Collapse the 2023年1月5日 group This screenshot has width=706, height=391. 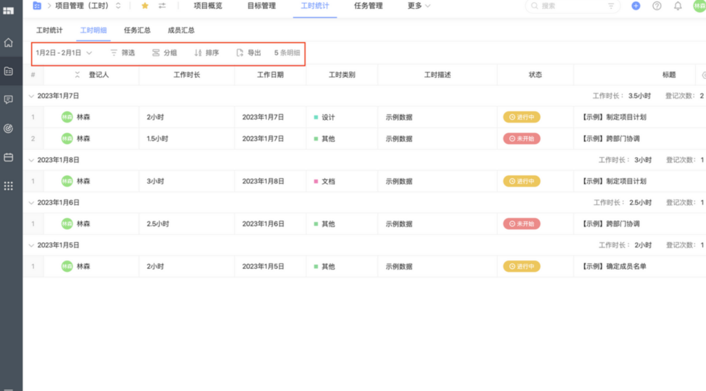click(x=31, y=245)
